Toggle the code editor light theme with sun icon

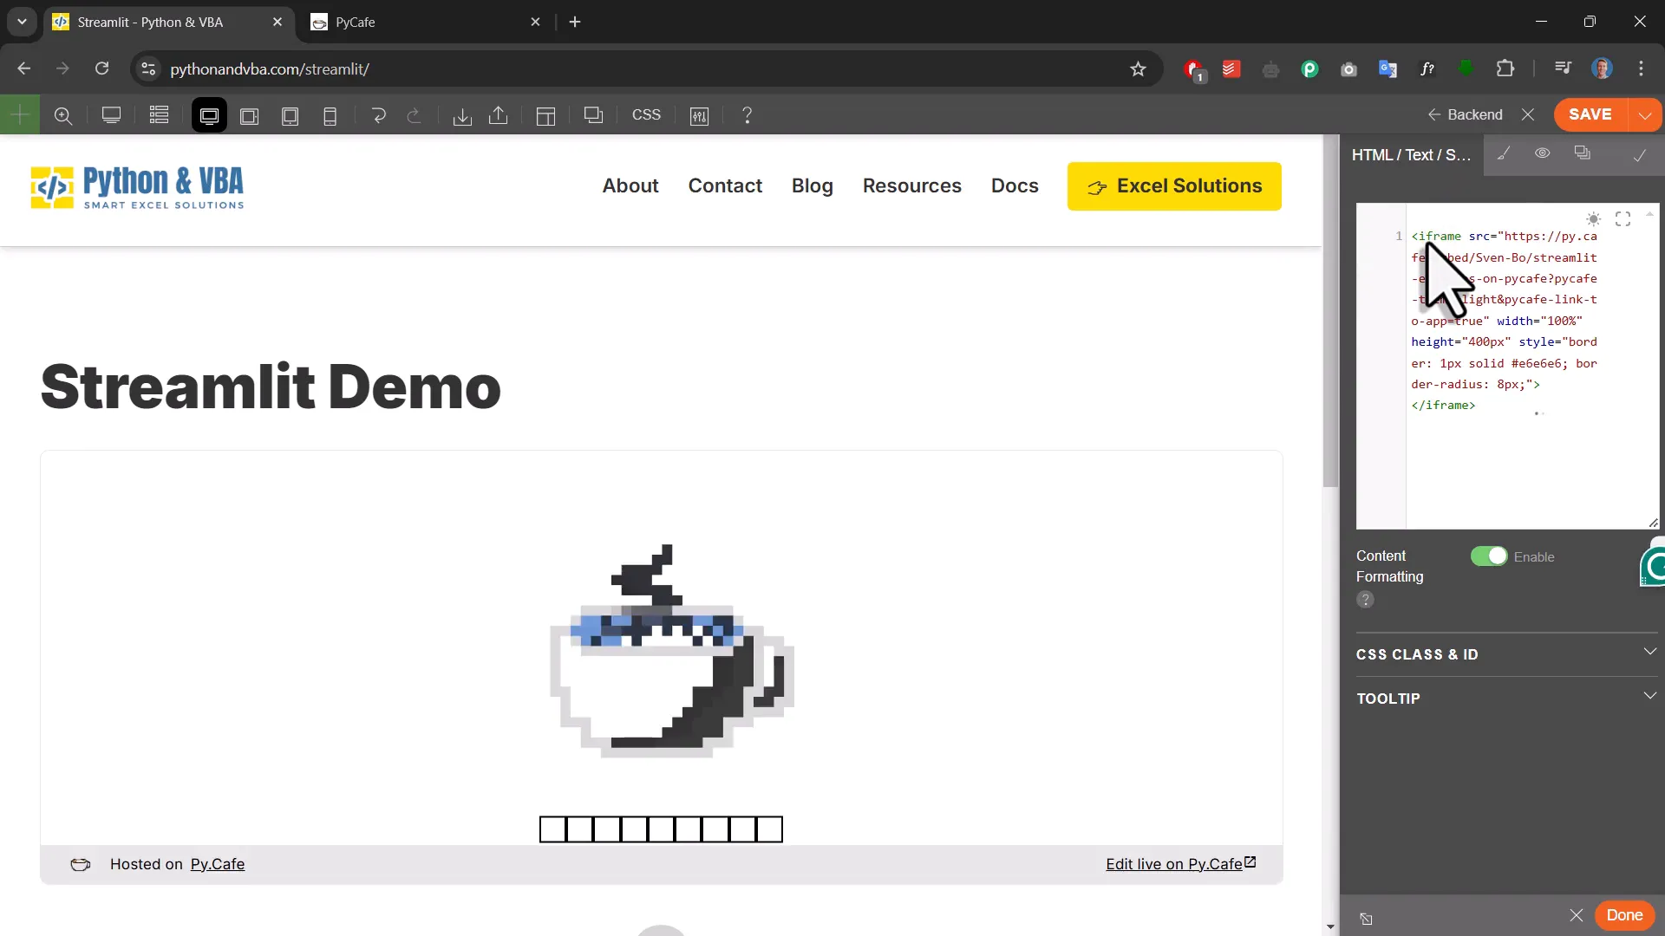(1593, 219)
